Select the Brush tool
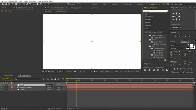 (34, 4)
